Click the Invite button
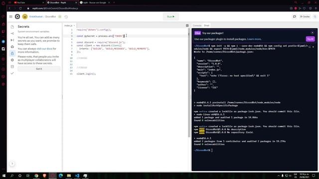The width and height of the screenshot is (319, 179). (305, 16)
